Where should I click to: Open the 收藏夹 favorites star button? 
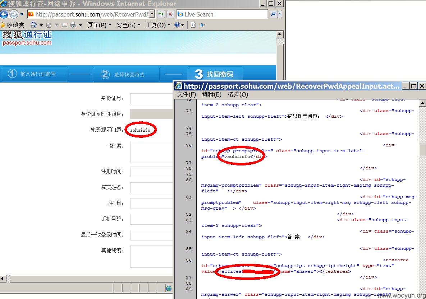click(x=13, y=25)
